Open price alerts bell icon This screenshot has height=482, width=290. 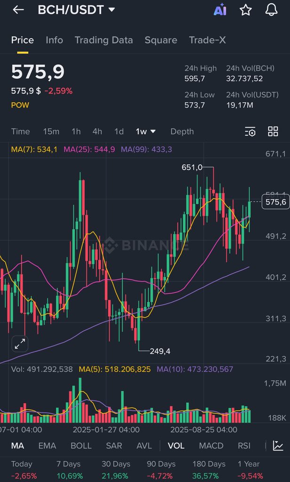coord(271,10)
